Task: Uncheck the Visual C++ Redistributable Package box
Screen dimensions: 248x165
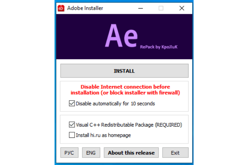Action: coord(72,125)
